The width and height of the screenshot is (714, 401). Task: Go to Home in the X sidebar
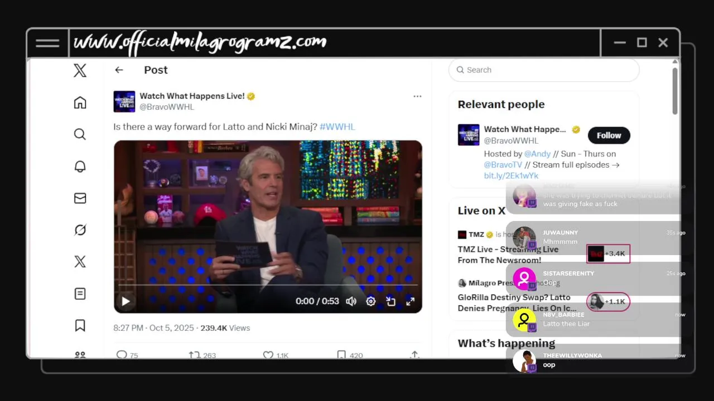[x=80, y=102]
